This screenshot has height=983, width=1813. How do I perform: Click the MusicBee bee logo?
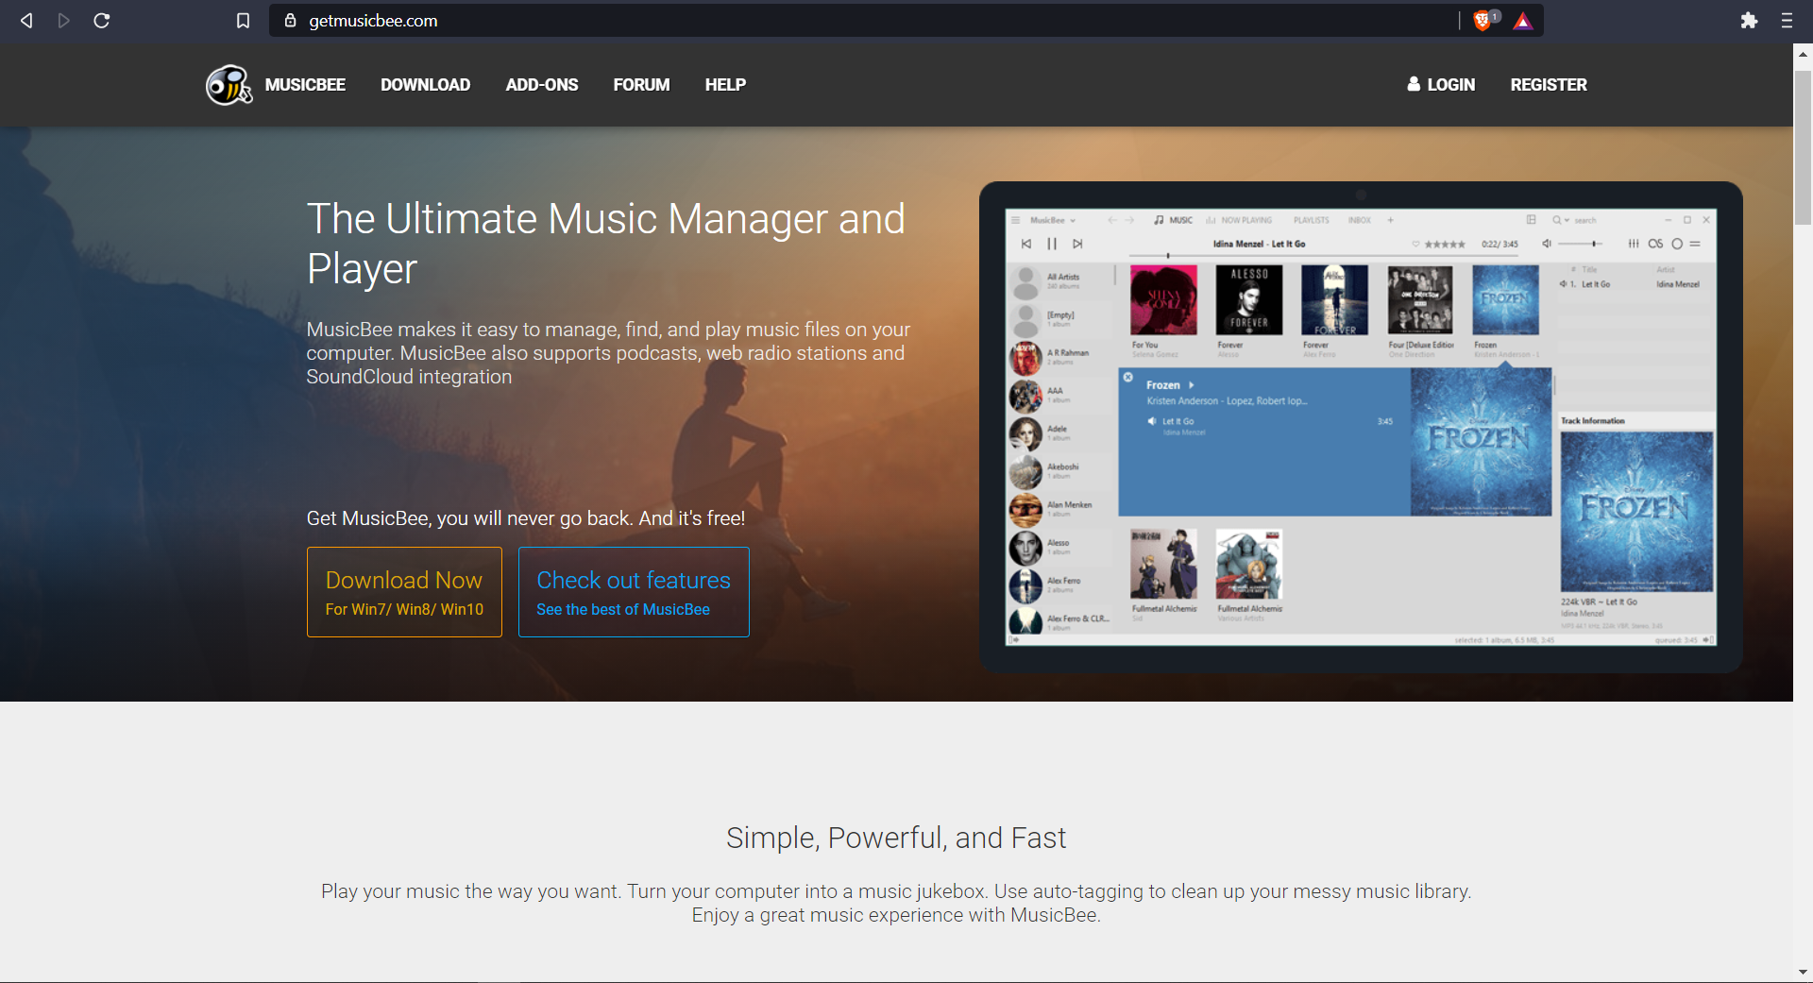point(229,85)
